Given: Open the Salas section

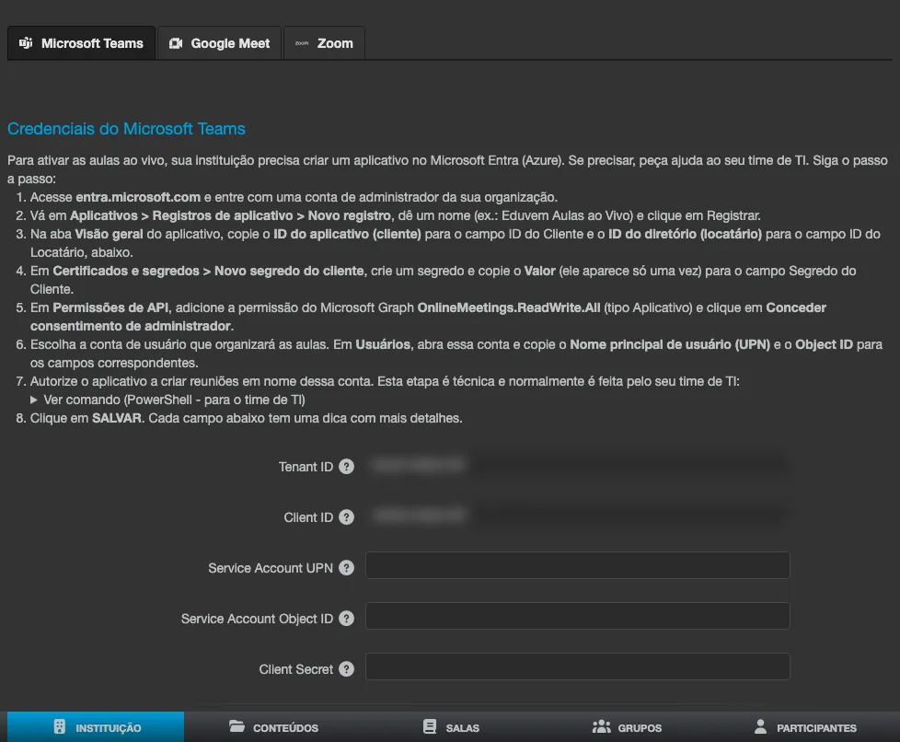Looking at the screenshot, I should 451,727.
